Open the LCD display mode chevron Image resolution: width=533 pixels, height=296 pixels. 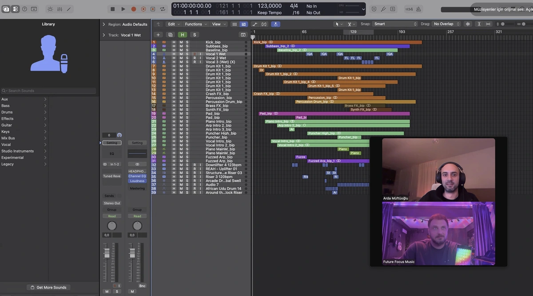pyautogui.click(x=363, y=9)
